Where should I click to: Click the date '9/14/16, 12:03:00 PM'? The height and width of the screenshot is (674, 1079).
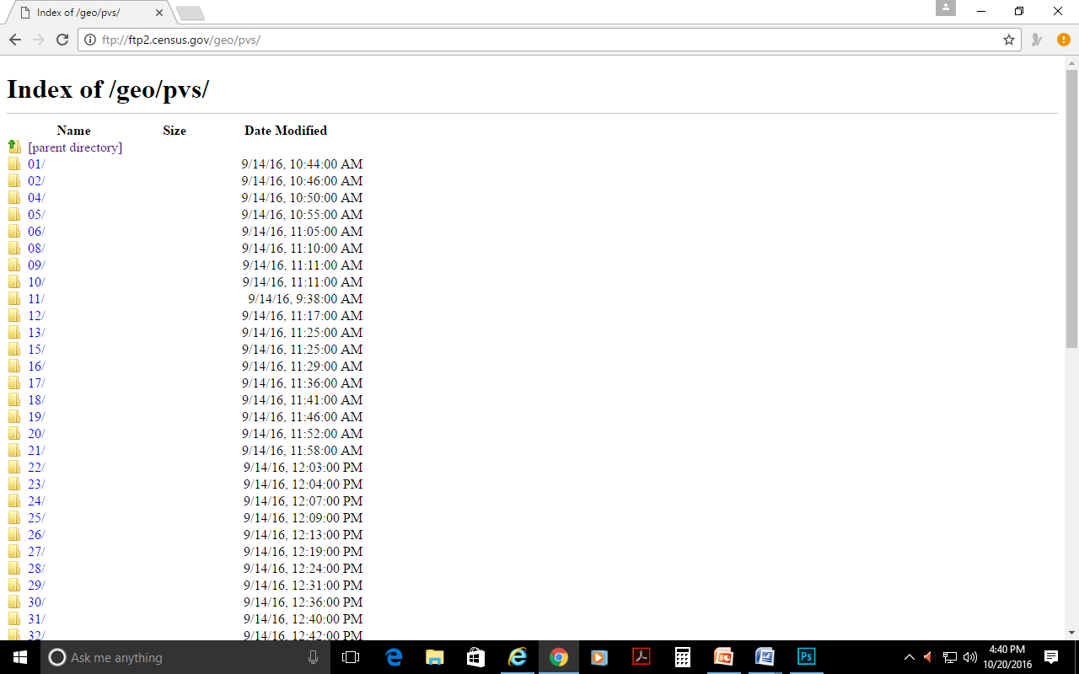(303, 468)
